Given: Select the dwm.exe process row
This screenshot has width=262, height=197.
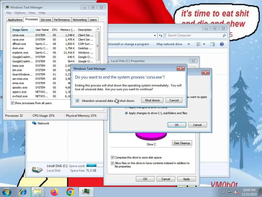Looking at the screenshot, I should 53,48.
